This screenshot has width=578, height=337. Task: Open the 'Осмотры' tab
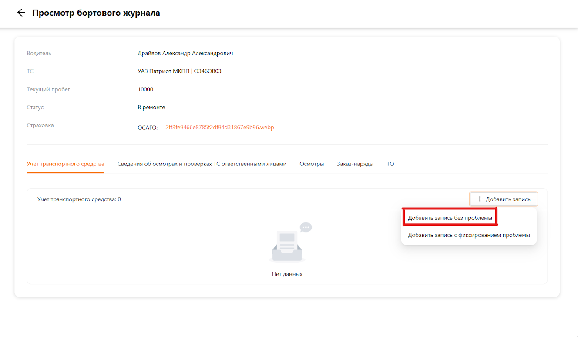tap(312, 164)
